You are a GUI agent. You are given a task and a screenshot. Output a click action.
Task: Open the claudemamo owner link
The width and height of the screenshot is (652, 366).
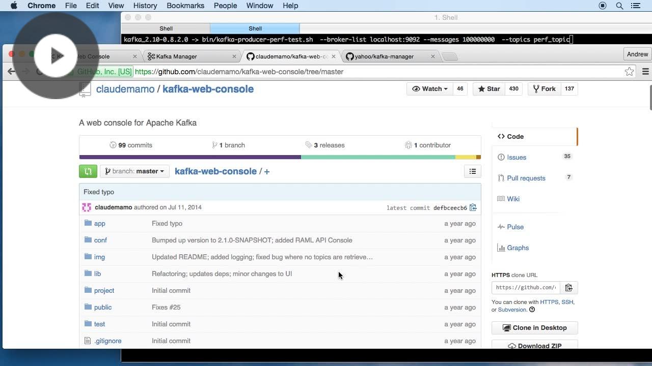coord(125,89)
